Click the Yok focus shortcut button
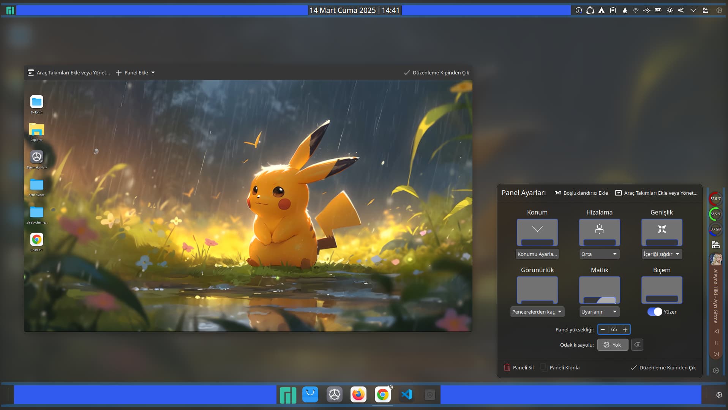The image size is (728, 410). point(613,345)
